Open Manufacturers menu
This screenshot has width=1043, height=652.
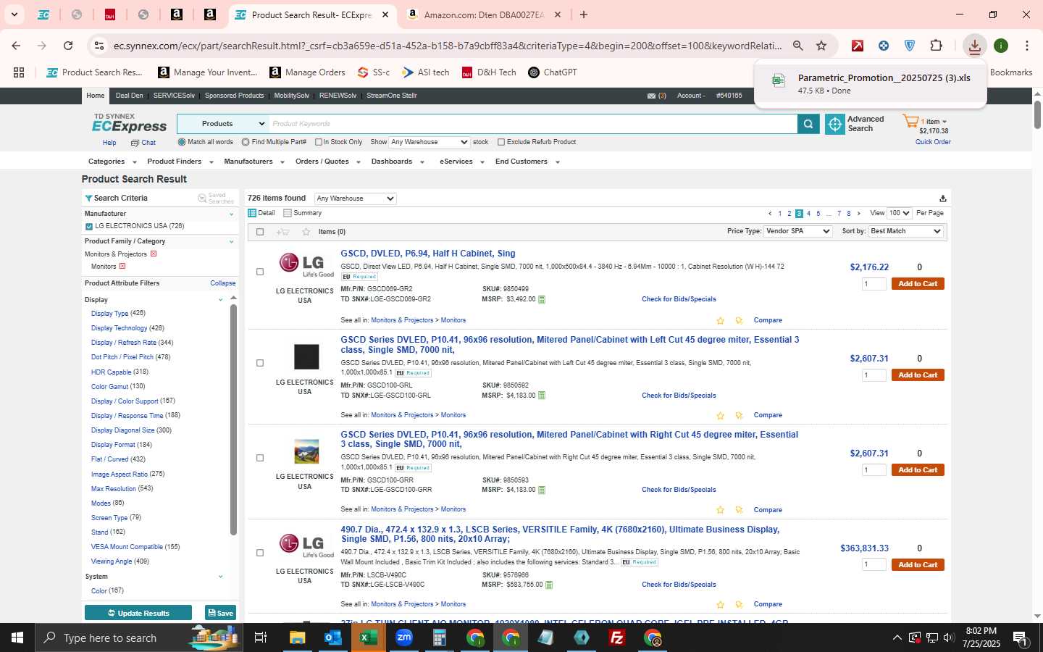[x=254, y=162]
